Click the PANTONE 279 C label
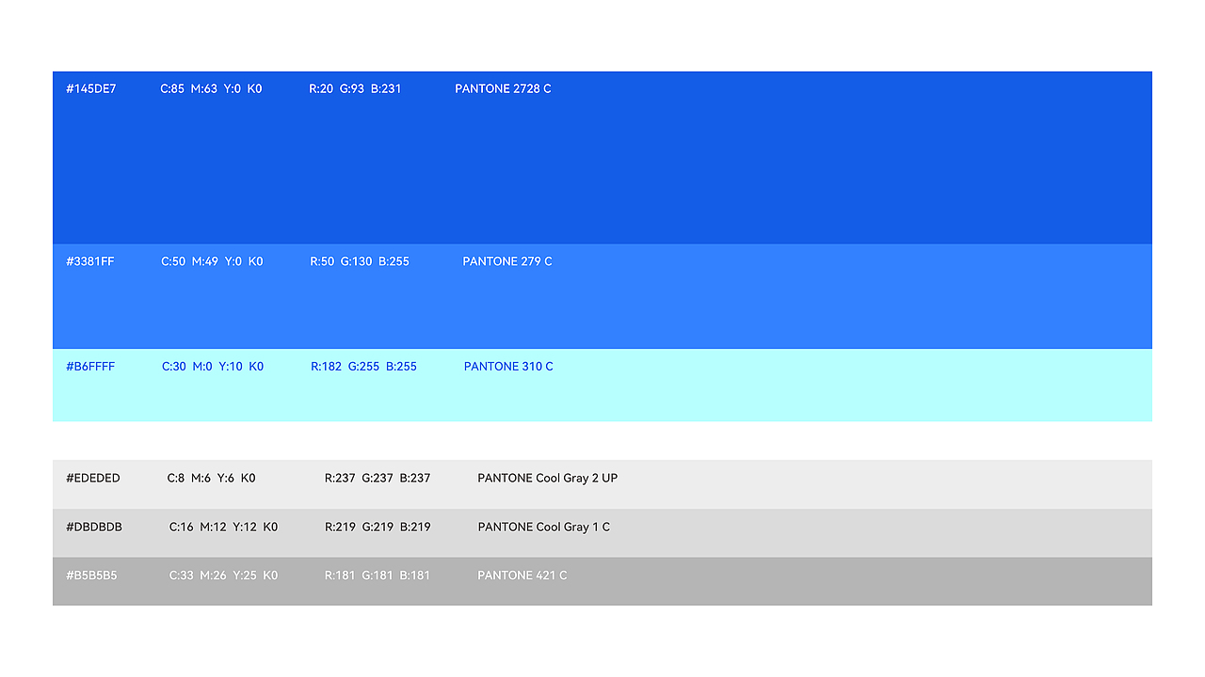This screenshot has height=677, width=1205. [507, 261]
